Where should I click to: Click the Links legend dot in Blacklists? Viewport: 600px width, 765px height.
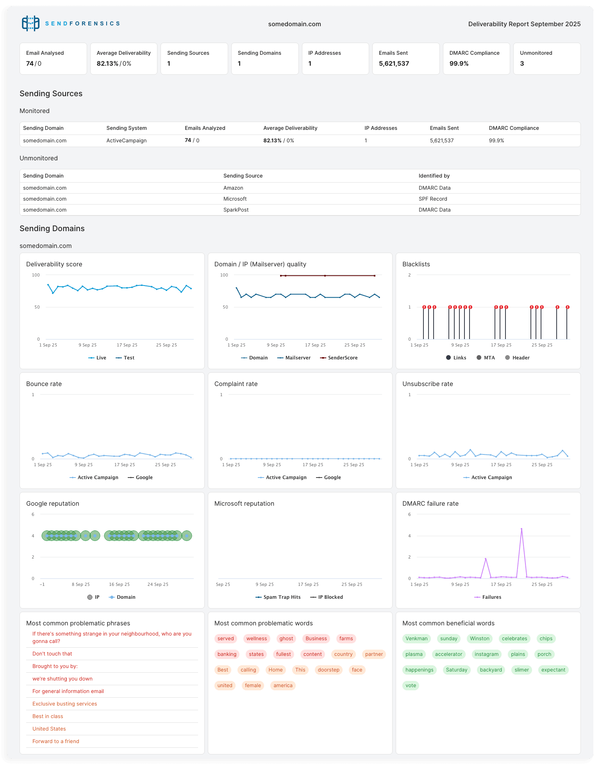448,358
